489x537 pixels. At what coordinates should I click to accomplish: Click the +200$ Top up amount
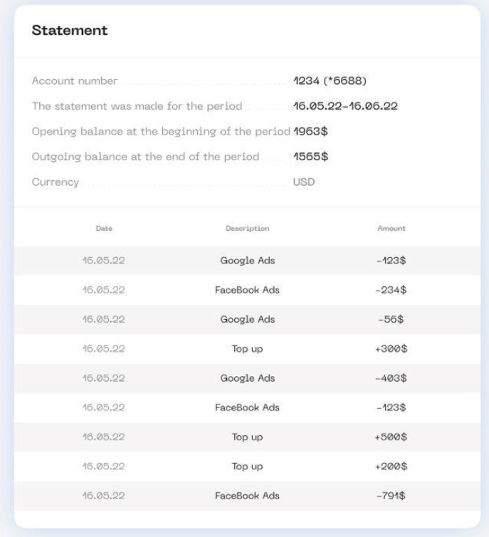[x=391, y=466]
